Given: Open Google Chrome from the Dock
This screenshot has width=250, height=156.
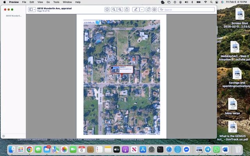Looking at the screenshot, I should coord(30,149).
